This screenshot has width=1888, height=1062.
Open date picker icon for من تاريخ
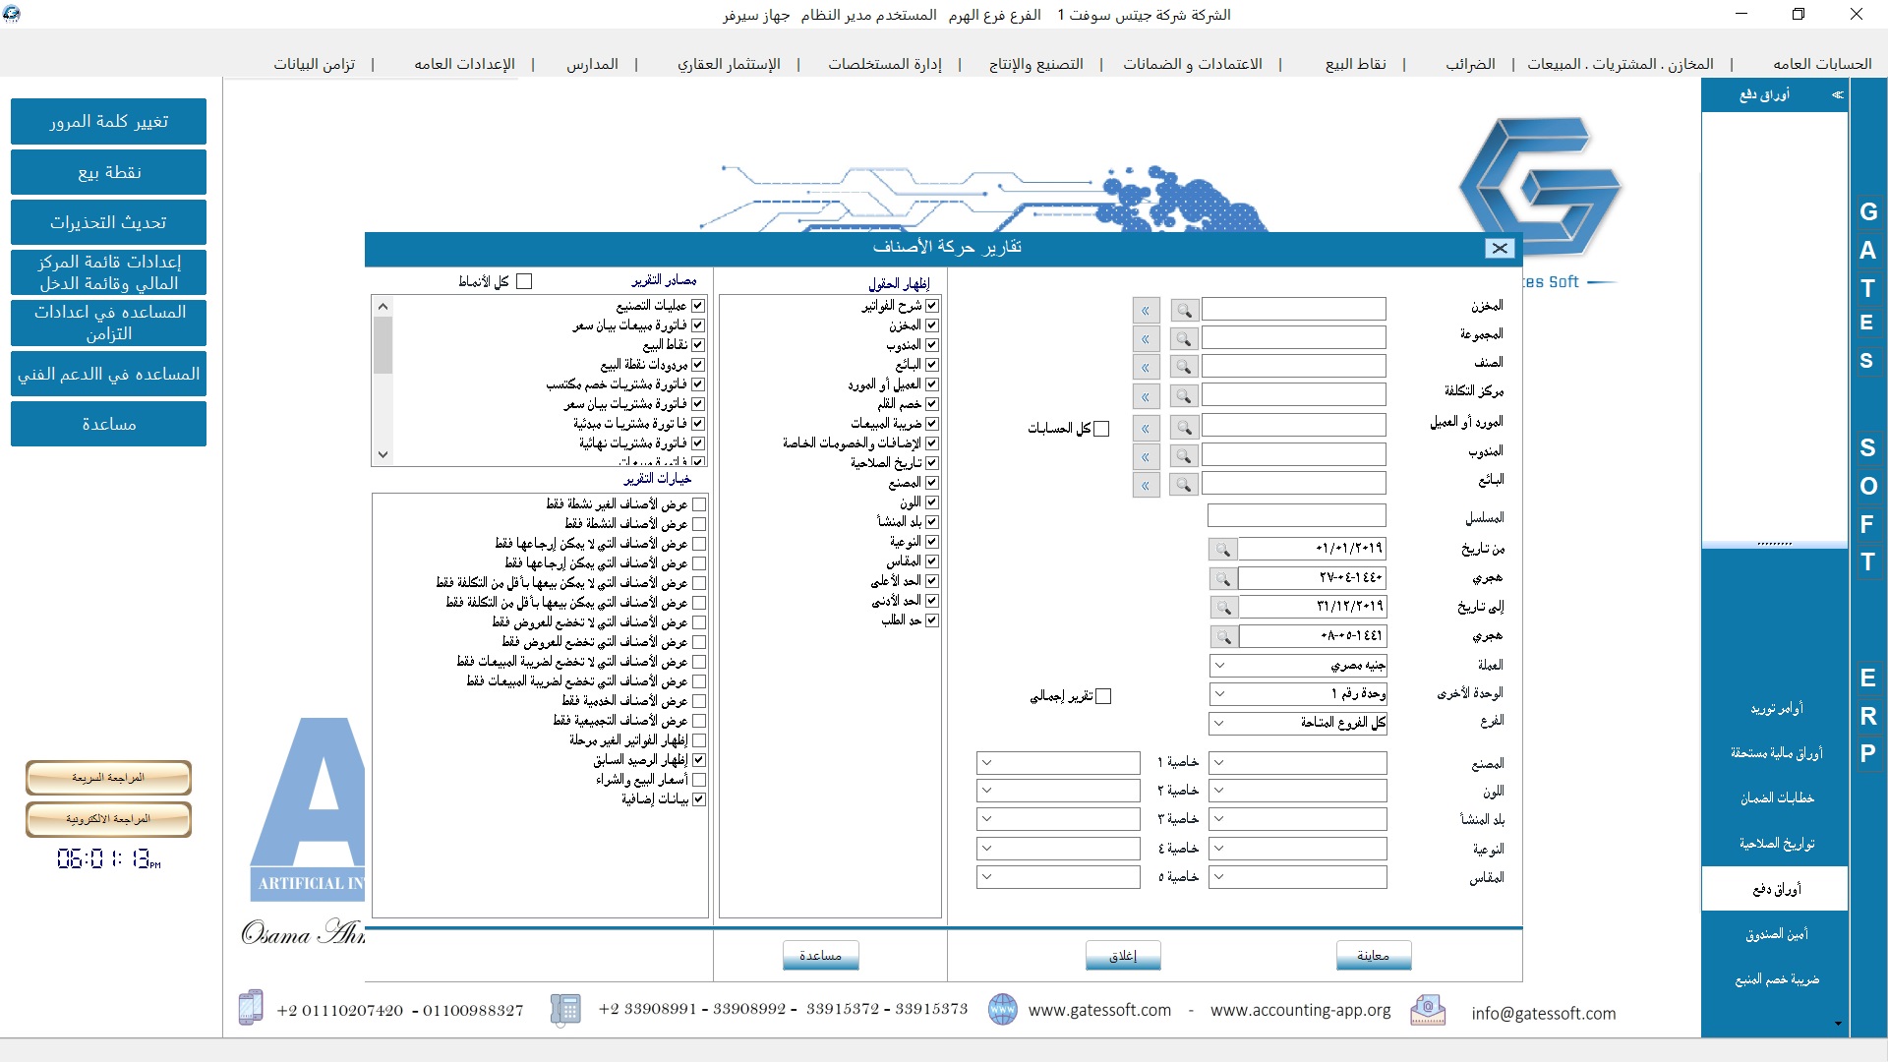(1223, 549)
